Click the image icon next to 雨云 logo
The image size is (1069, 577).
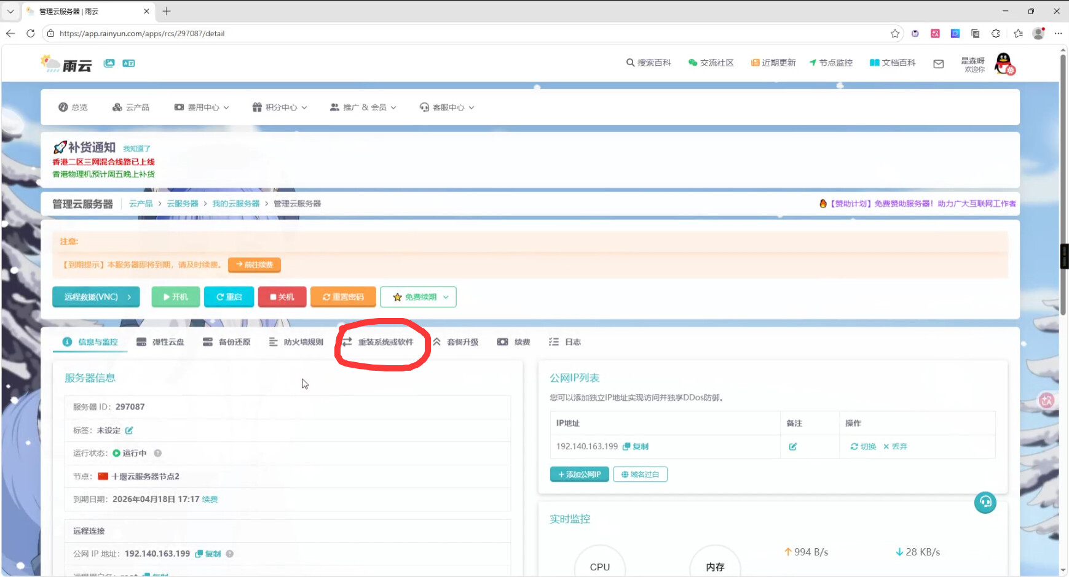[109, 63]
